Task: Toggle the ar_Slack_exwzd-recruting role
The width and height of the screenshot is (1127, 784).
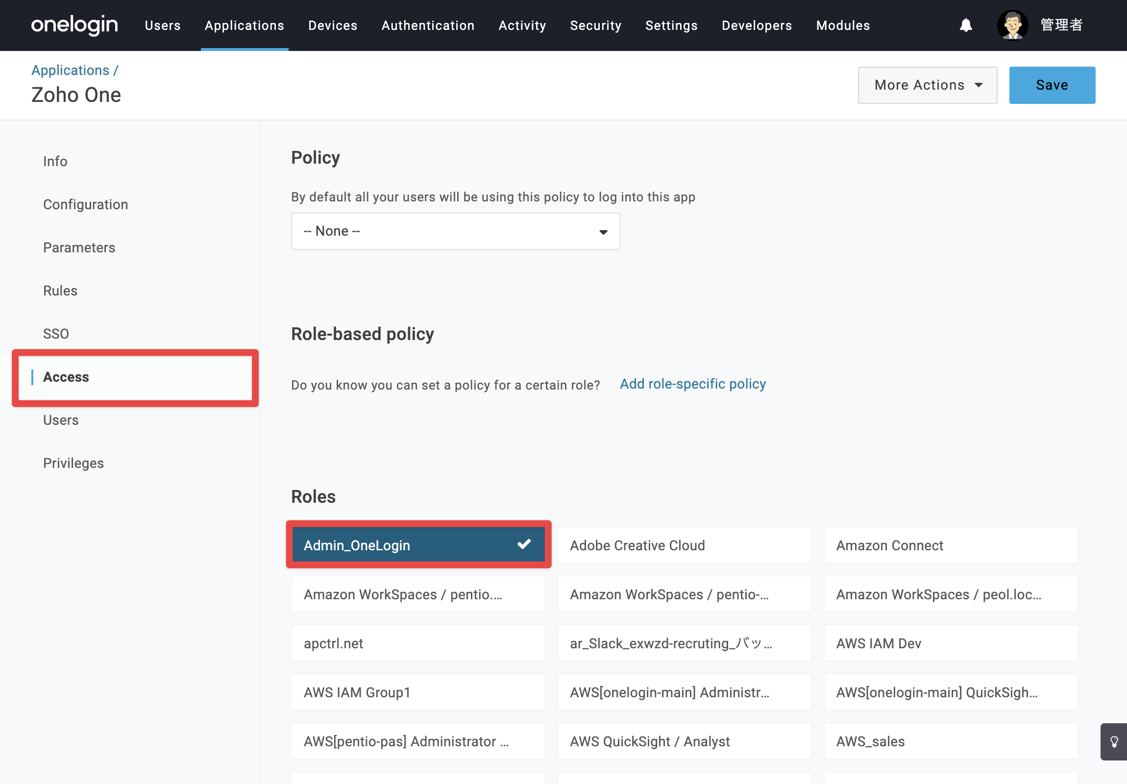Action: click(x=684, y=643)
